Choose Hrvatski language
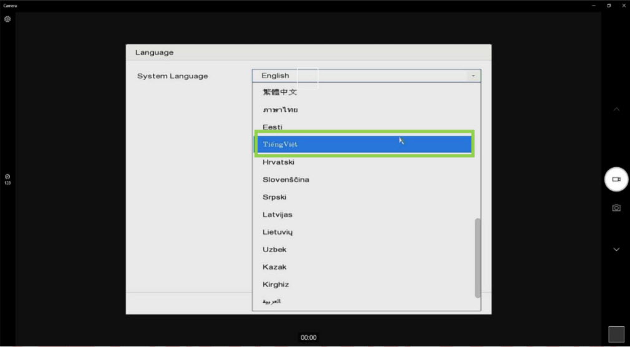This screenshot has width=630, height=347. (x=278, y=162)
